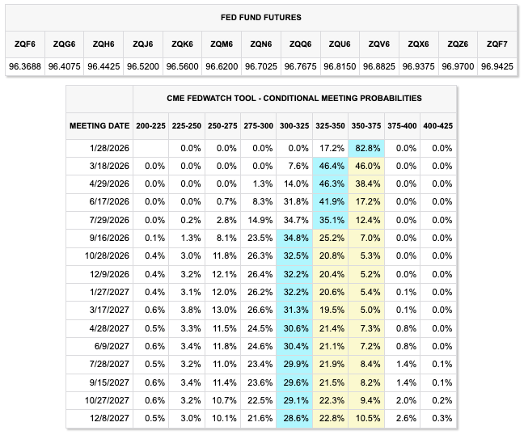Click the CME FedWatch Tool table title
The image size is (524, 435).
click(294, 98)
